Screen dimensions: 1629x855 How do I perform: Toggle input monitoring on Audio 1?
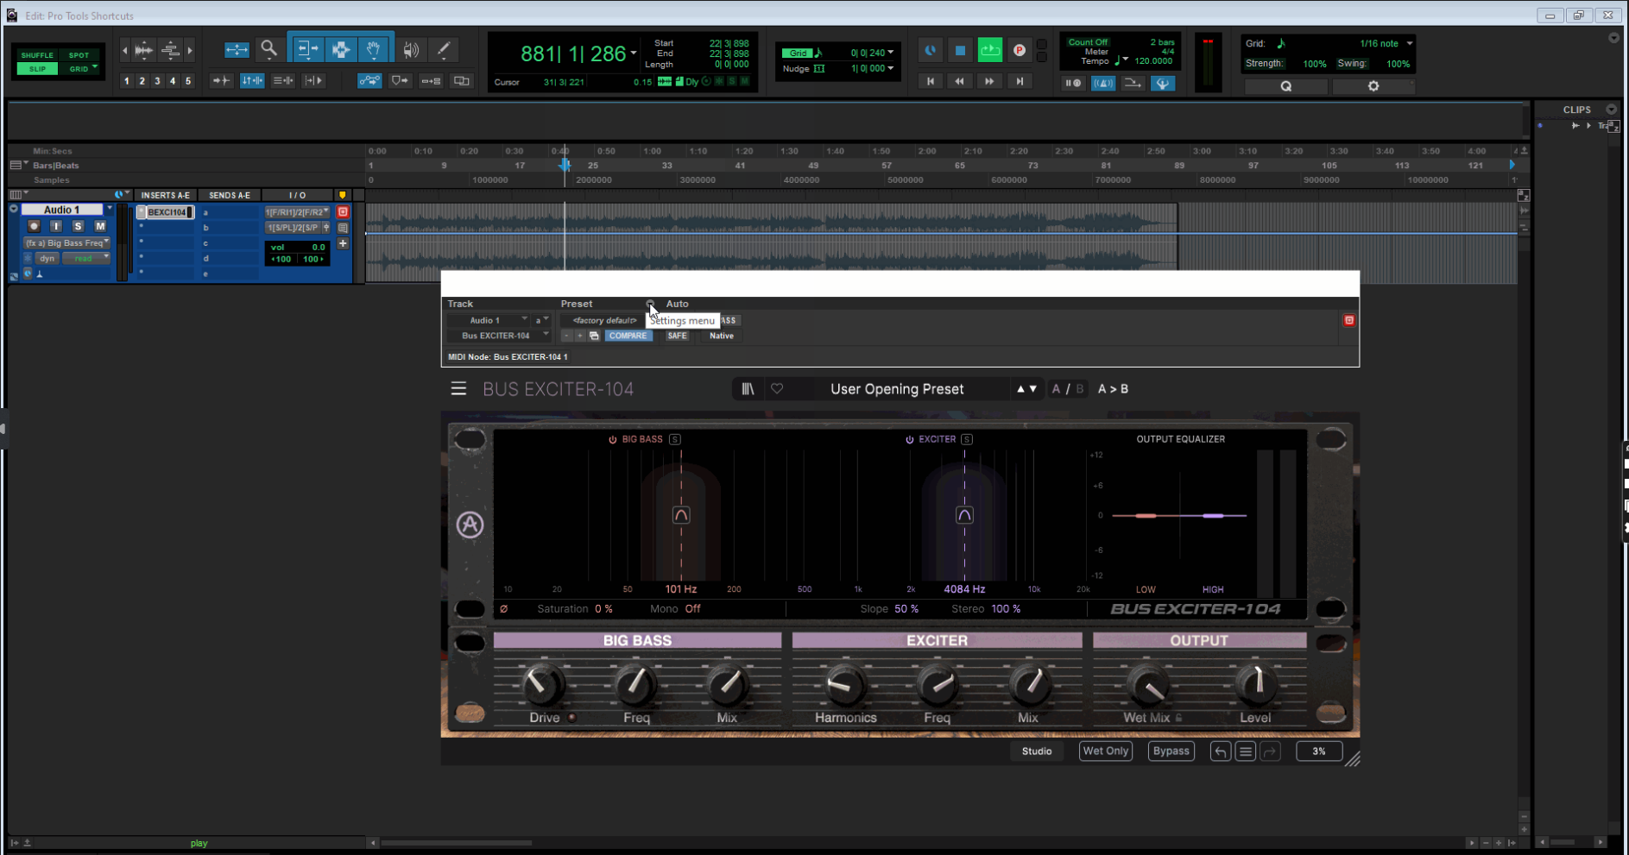(x=56, y=226)
